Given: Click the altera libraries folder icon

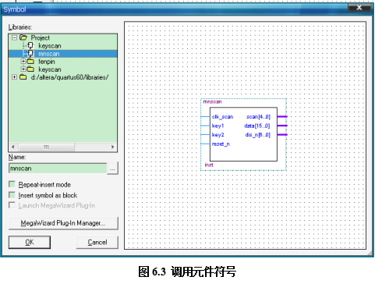Looking at the screenshot, I should pyautogui.click(x=23, y=77).
